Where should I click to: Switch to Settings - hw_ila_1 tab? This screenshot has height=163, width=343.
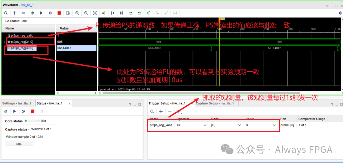[17, 103]
